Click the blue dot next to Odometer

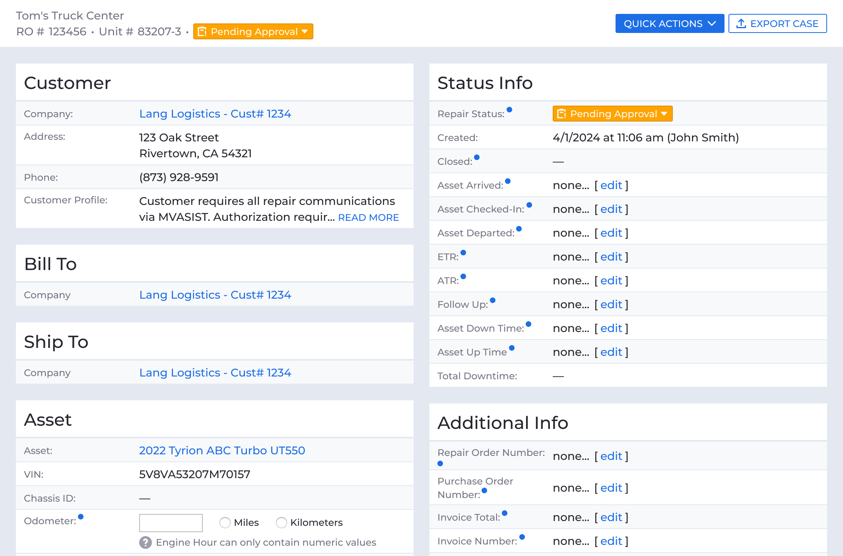81,517
